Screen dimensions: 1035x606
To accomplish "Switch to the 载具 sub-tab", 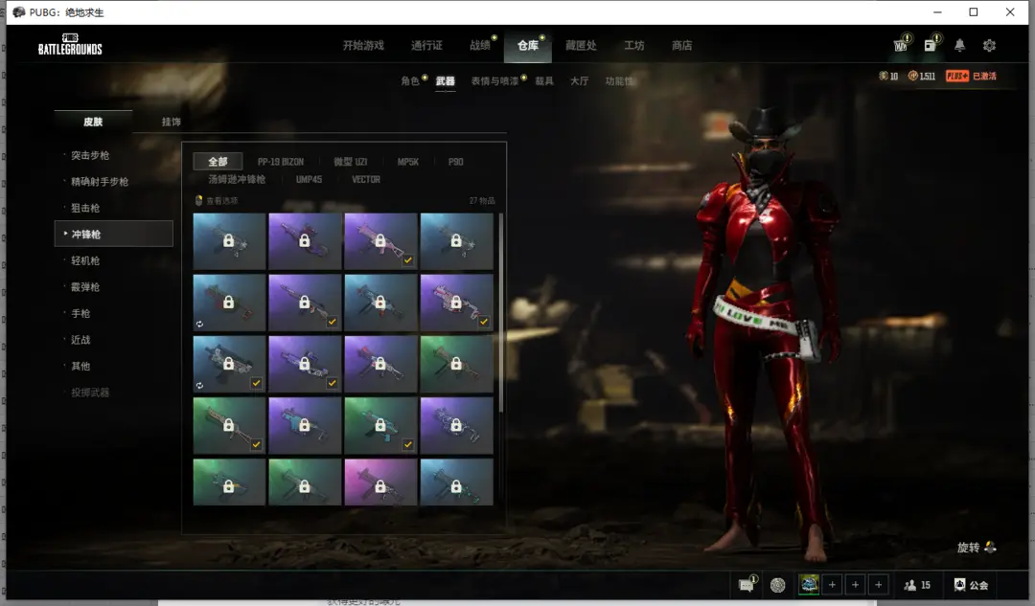I will (x=544, y=81).
